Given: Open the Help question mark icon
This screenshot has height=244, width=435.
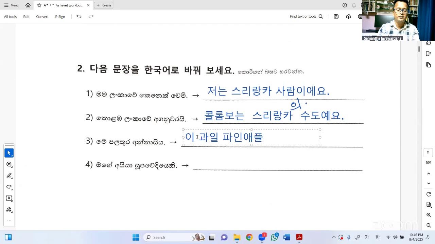Looking at the screenshot, I should 345,5.
